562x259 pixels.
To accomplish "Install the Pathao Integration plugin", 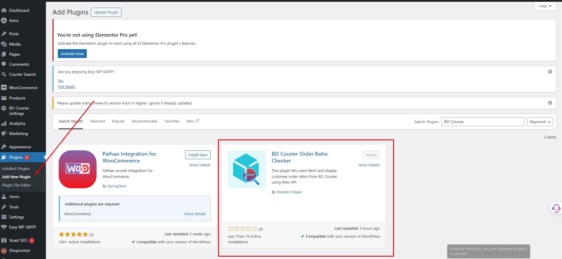I will 198,155.
